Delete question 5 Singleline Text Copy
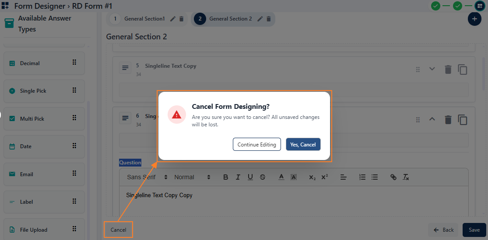Screen dimensions: 488x240 point(448,70)
